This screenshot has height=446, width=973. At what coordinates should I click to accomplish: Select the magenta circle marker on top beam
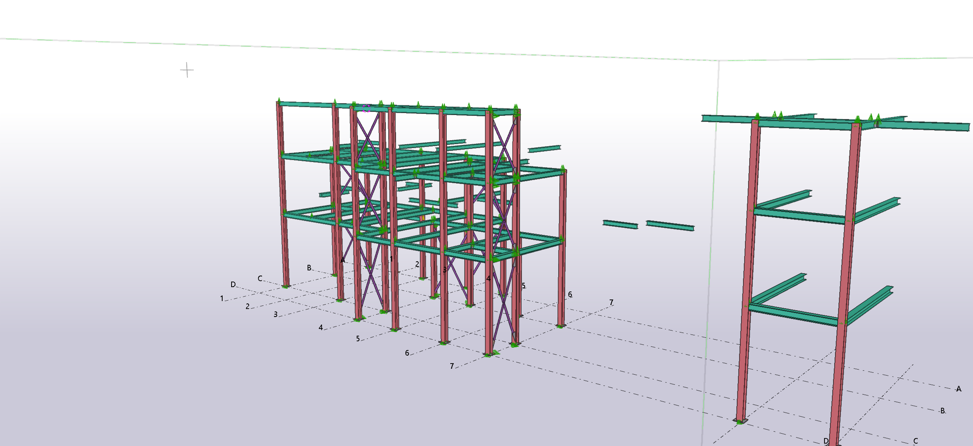pyautogui.click(x=366, y=108)
